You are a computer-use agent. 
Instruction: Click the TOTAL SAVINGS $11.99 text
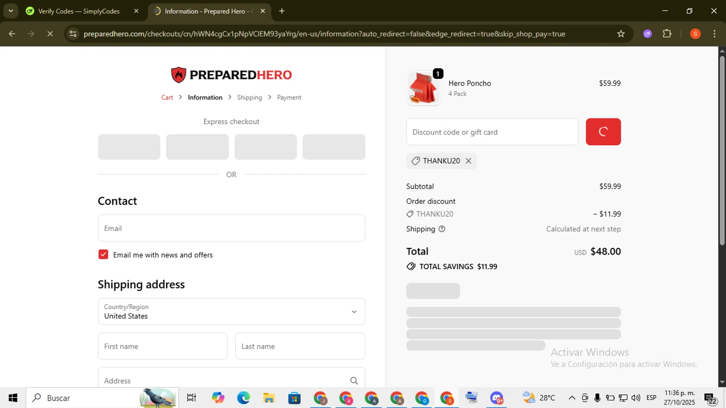[458, 267]
